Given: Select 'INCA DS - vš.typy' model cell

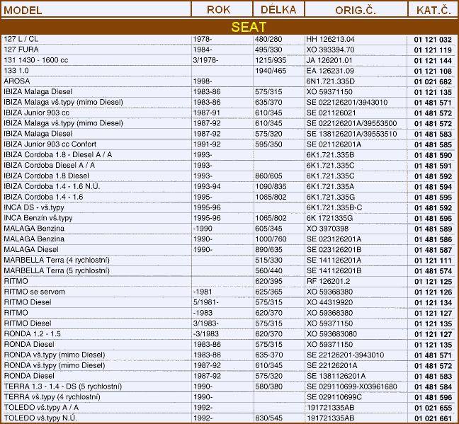Looking at the screenshot, I should tap(34, 208).
